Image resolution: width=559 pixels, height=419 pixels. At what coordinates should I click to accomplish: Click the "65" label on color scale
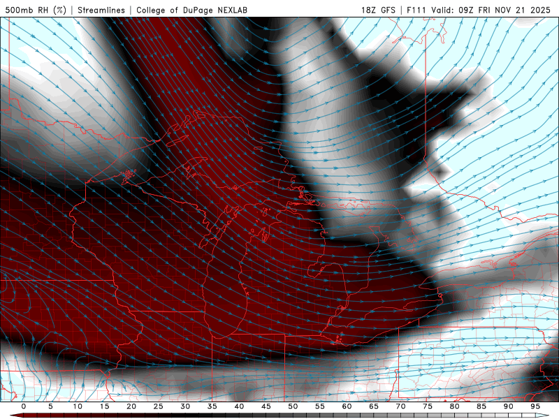[x=374, y=406]
